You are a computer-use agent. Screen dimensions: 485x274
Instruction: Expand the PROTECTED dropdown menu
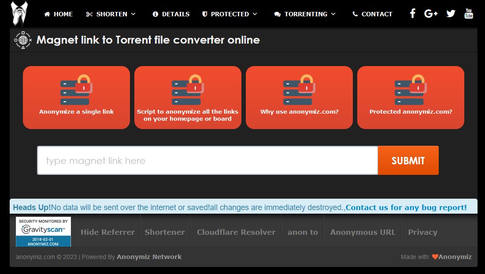[x=230, y=14]
